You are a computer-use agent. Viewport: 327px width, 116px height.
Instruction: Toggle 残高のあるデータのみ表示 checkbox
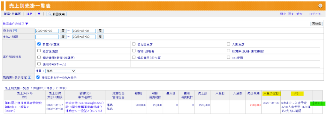pos(38,77)
